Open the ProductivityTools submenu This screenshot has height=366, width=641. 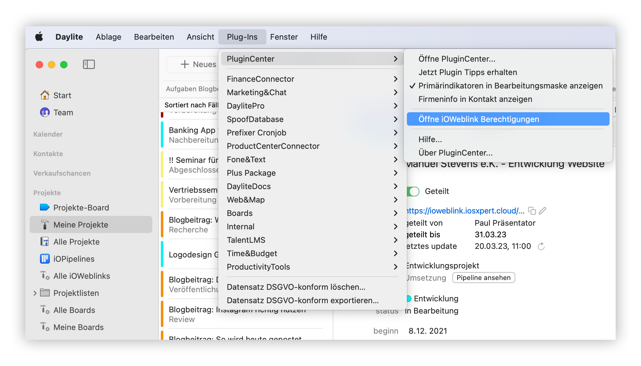(x=313, y=267)
